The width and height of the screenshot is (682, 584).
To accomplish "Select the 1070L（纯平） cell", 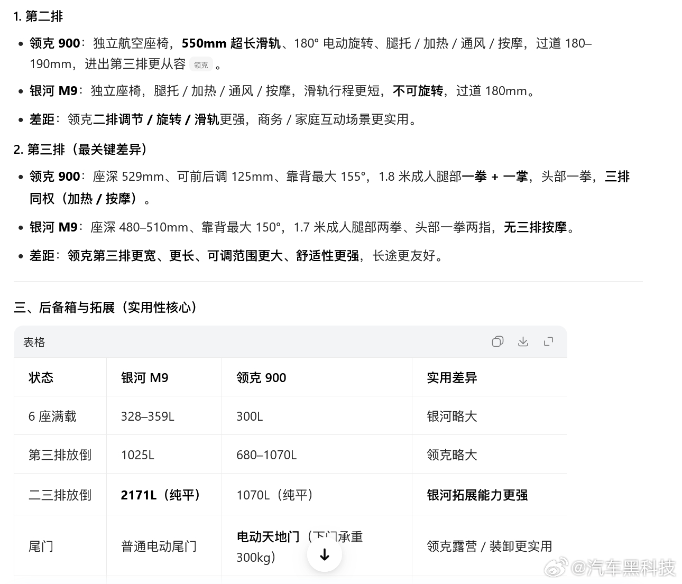I will click(275, 495).
